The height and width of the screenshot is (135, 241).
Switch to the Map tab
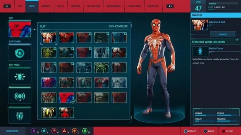coord(20,6)
